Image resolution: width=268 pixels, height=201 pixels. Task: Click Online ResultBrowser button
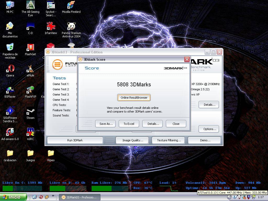134,98
